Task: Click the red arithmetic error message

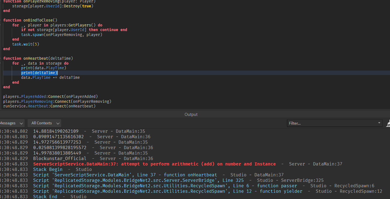Action: tap(154, 164)
